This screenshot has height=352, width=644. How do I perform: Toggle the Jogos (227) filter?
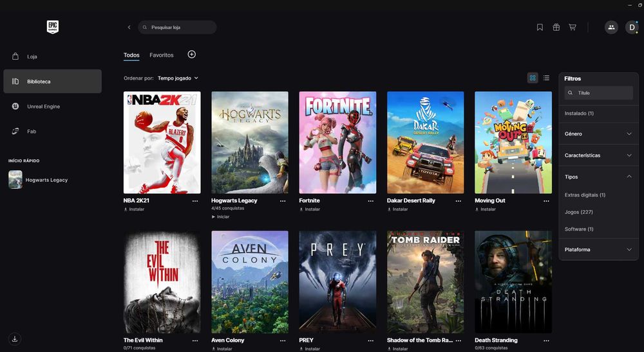tap(579, 212)
